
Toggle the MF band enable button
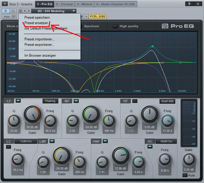[76, 101]
